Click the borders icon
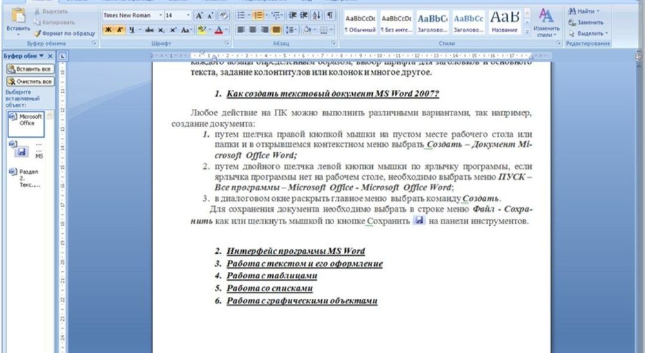The image size is (645, 353). (324, 30)
